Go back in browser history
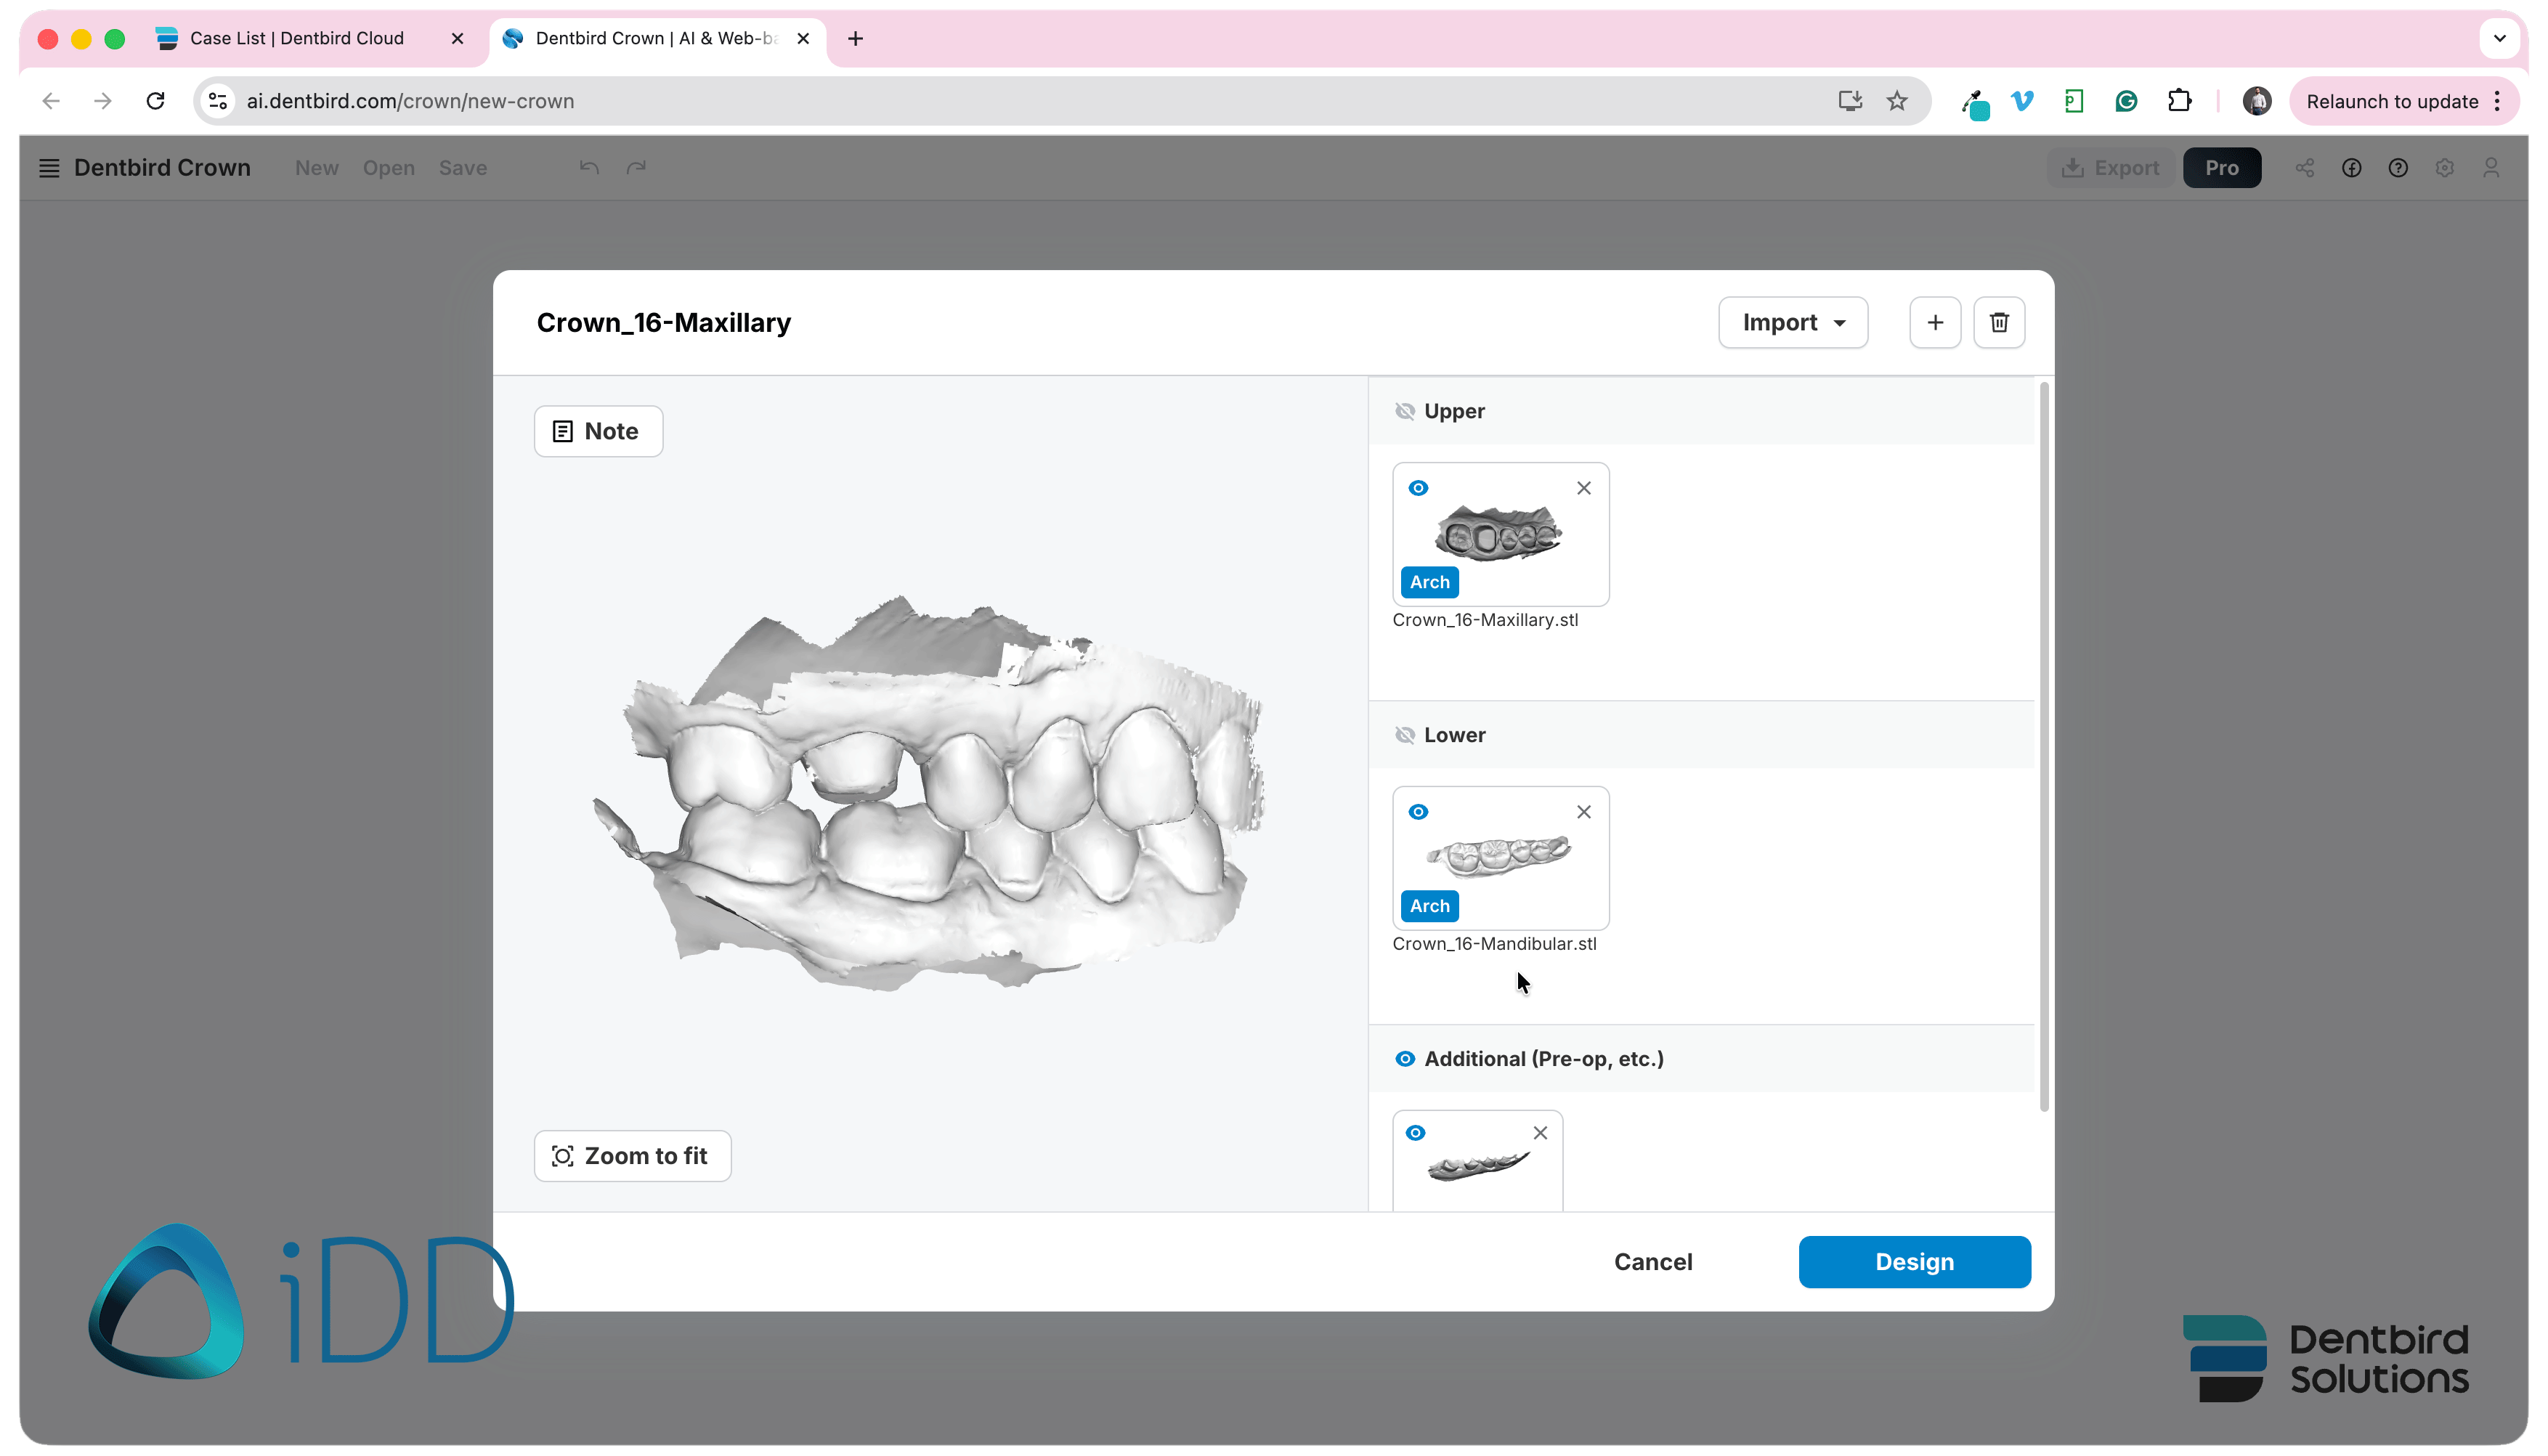 [x=51, y=101]
